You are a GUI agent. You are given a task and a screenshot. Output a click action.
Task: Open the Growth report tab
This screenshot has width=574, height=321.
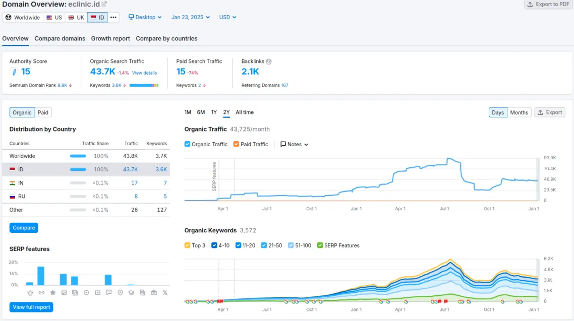point(110,38)
